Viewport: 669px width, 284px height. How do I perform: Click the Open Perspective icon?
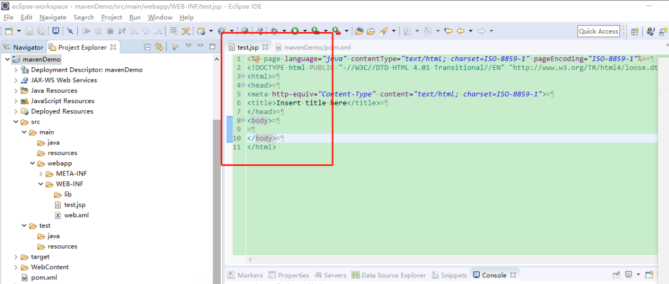tap(635, 31)
